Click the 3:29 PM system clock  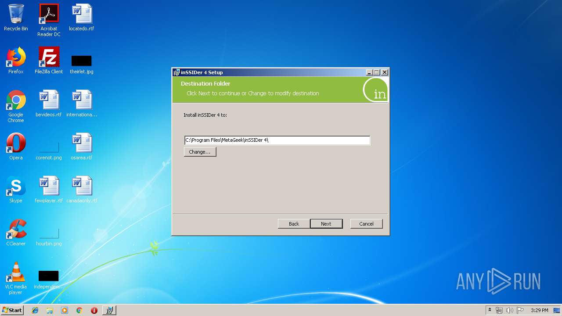539,310
